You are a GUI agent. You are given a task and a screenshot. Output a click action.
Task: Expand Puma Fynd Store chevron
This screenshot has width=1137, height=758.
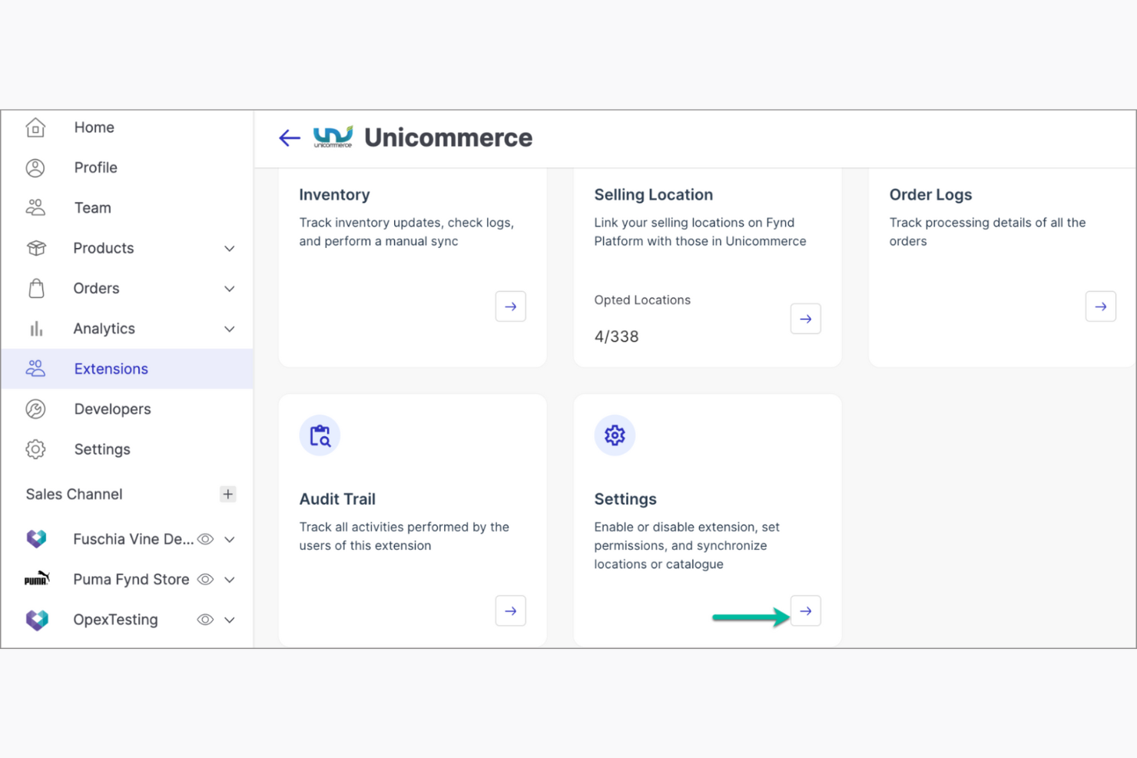coord(230,580)
